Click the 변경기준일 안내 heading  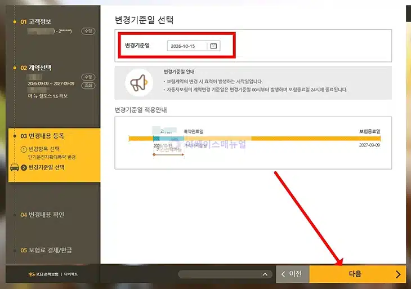179,72
